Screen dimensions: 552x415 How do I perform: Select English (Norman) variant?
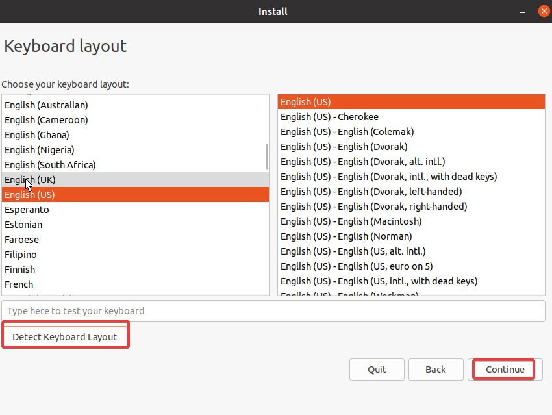click(411, 236)
